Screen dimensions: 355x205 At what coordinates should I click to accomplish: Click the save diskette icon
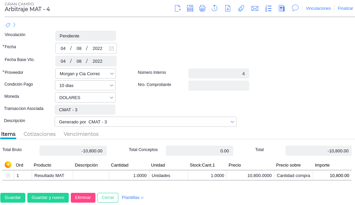point(190,8)
